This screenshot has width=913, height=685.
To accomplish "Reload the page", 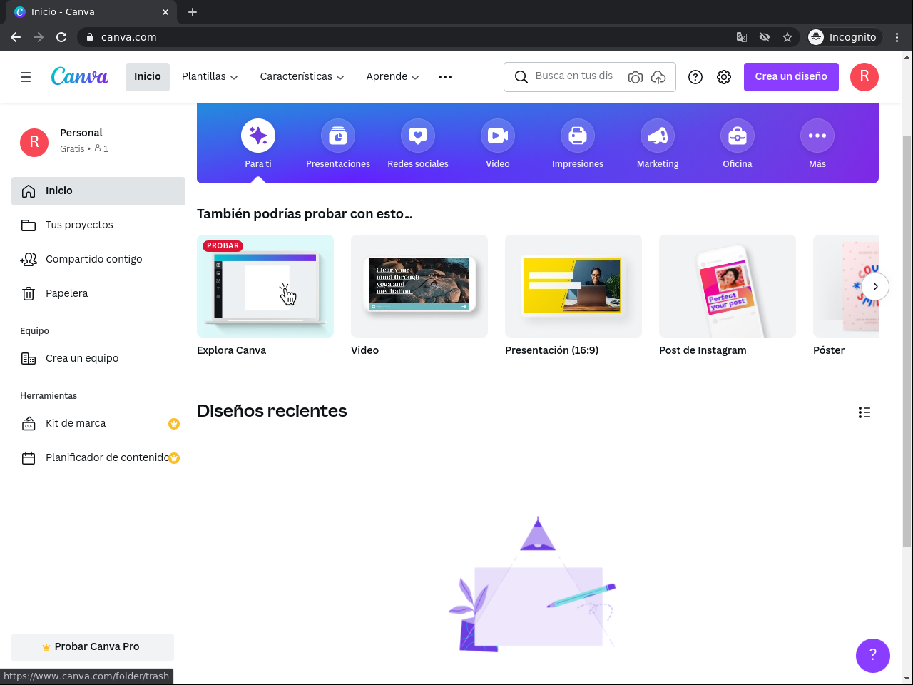I will click(x=61, y=37).
